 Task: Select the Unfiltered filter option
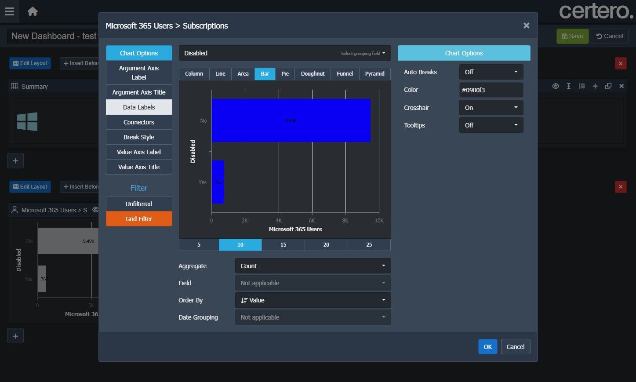pos(139,204)
